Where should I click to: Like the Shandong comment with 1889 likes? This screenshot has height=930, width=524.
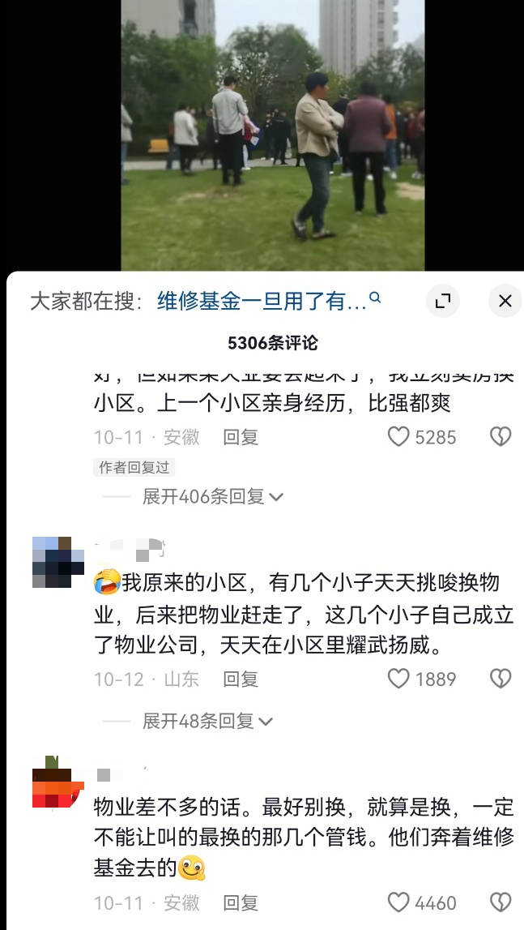tap(398, 679)
